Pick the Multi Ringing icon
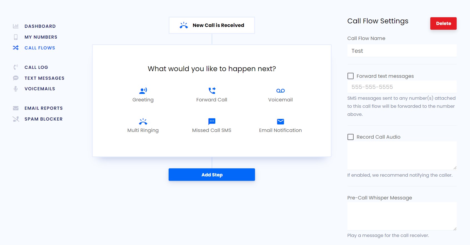This screenshot has width=470, height=245. [x=143, y=121]
